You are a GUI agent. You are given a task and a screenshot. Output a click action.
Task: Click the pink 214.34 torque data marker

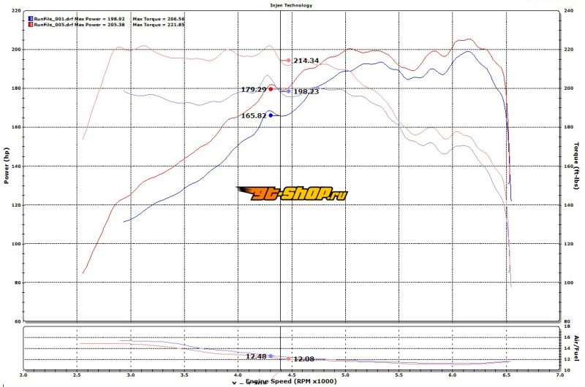pyautogui.click(x=289, y=61)
